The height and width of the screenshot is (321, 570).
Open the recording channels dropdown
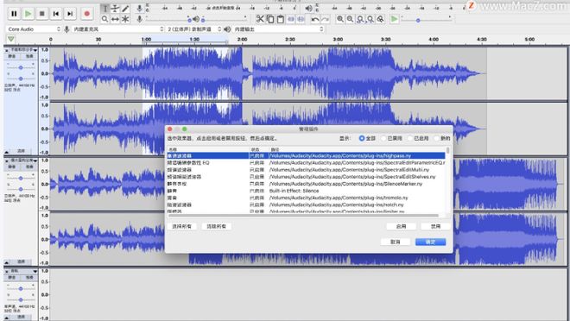[193, 29]
